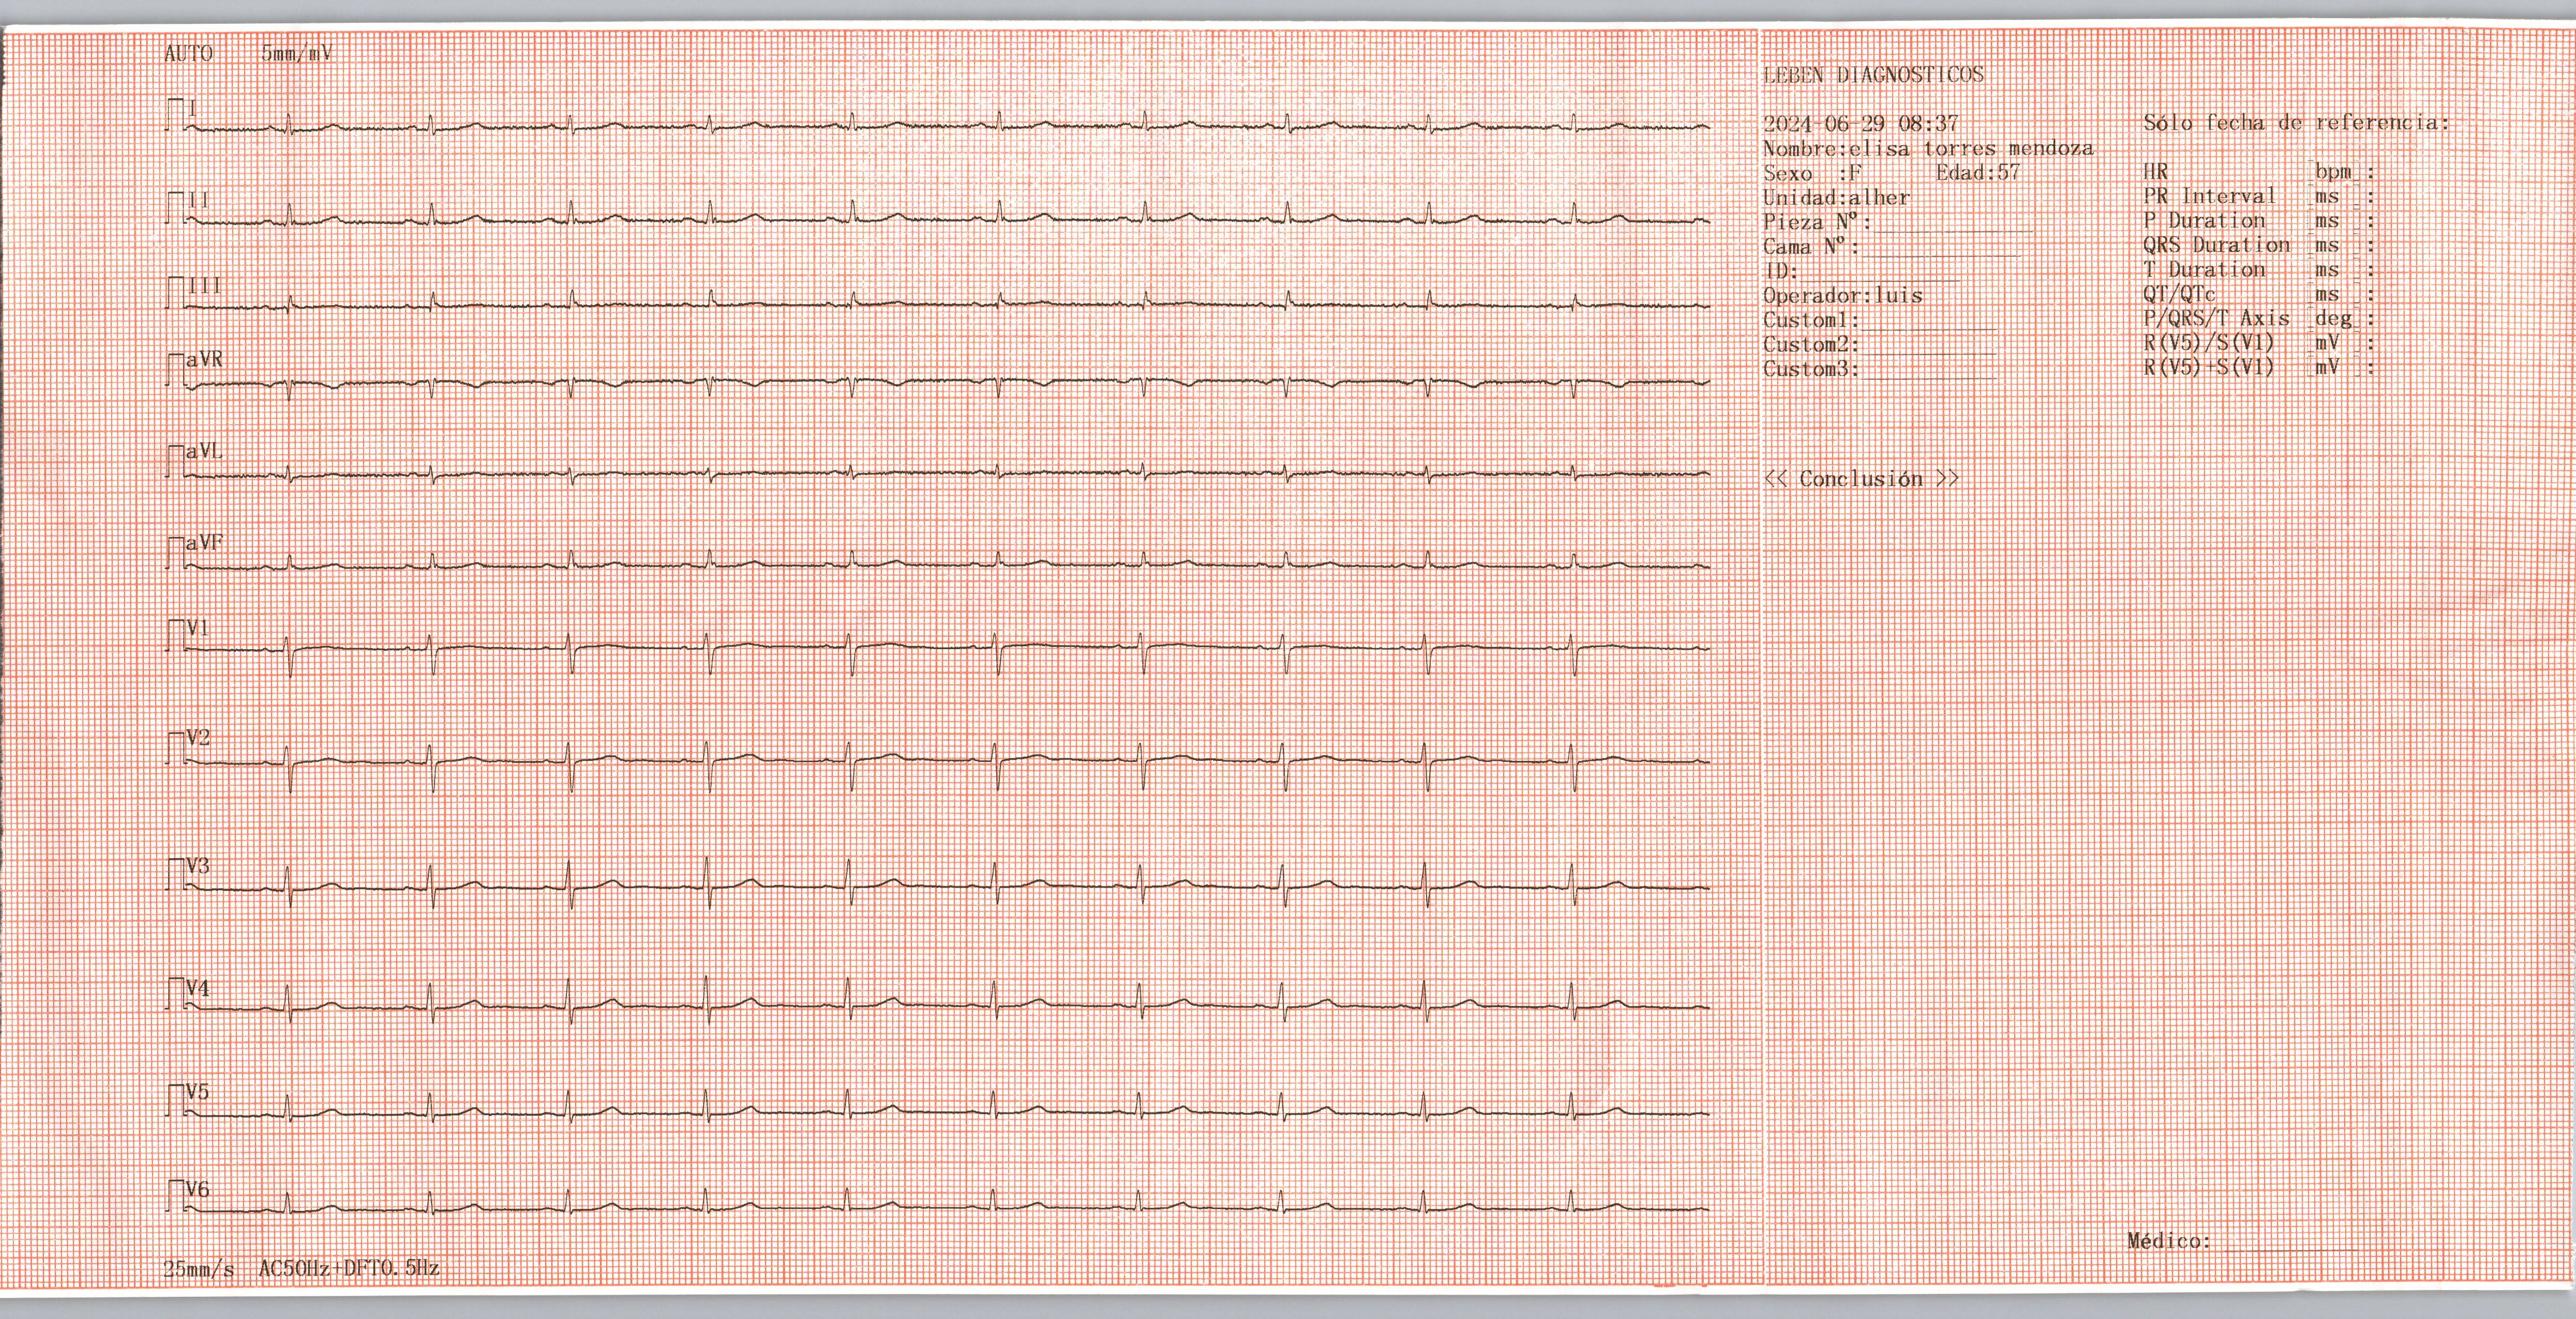The image size is (2576, 1319).
Task: Click the LEBEN DIAGNOSTICOS heading
Action: tap(1873, 75)
